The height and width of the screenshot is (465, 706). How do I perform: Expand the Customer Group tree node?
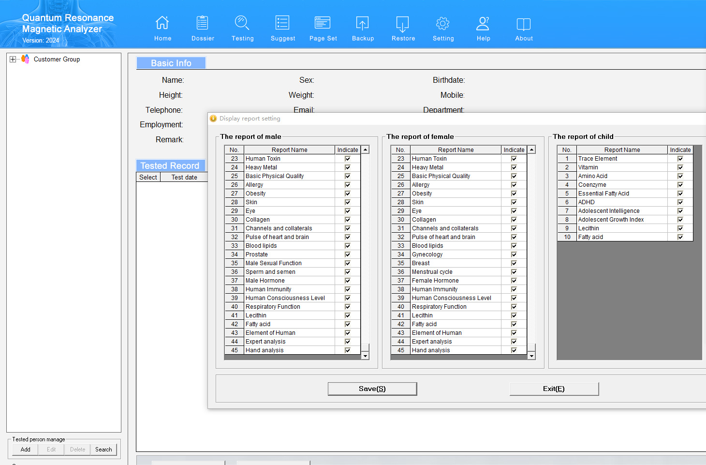point(13,60)
